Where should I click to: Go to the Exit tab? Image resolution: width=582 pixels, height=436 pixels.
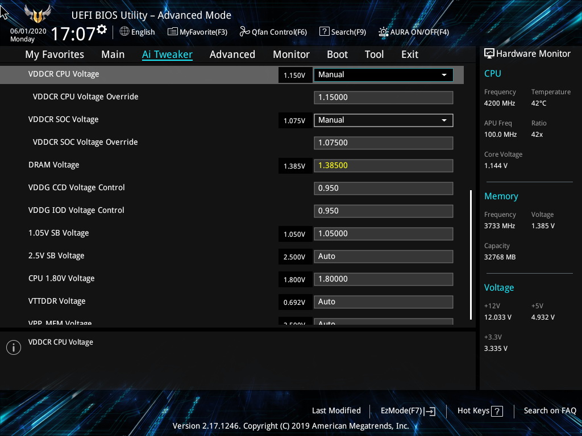(410, 54)
